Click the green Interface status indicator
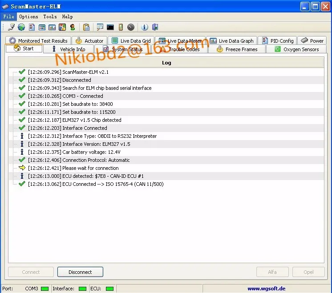Screen dimensions: 332x293 pos(82,289)
